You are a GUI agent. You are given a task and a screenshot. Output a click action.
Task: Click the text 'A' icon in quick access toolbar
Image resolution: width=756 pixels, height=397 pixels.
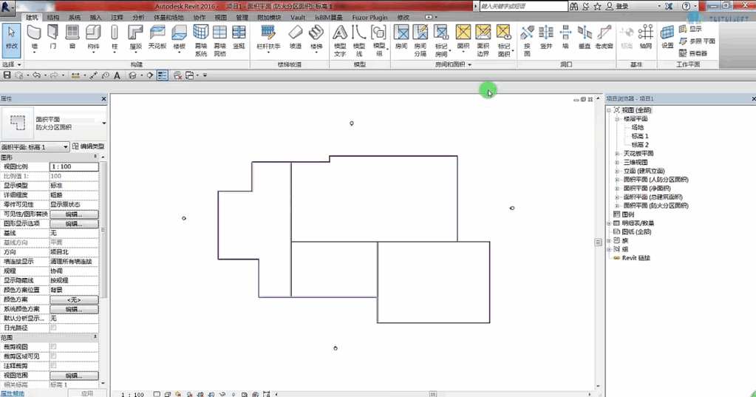tap(118, 75)
